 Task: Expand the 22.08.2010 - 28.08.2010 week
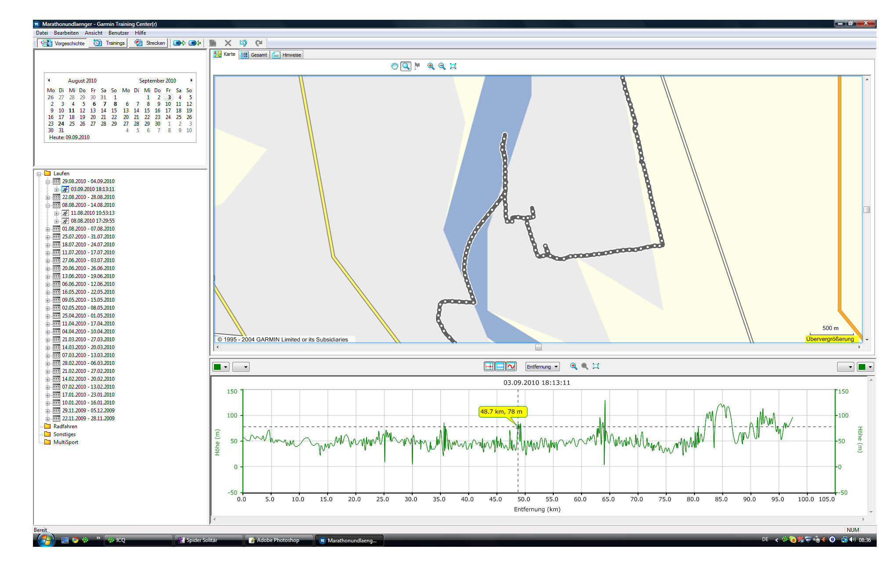click(x=47, y=198)
